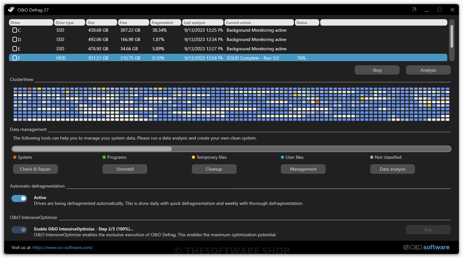Click the 34.66 GB free value
The image size is (463, 258).
[x=129, y=49]
